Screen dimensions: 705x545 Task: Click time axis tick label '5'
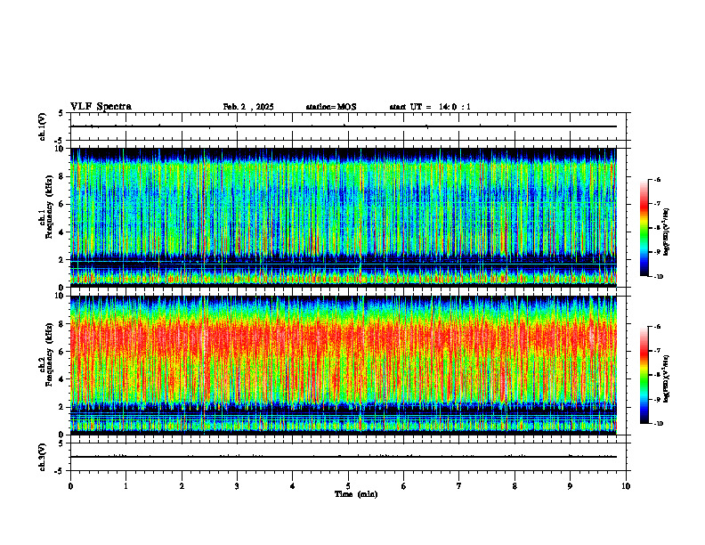point(348,486)
